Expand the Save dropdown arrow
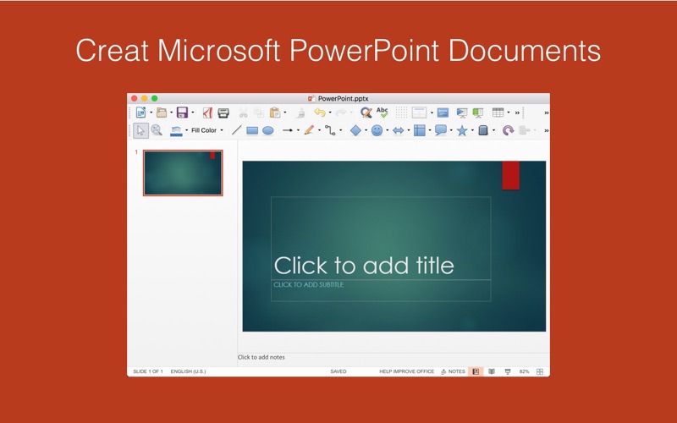The image size is (677, 423). (x=193, y=113)
